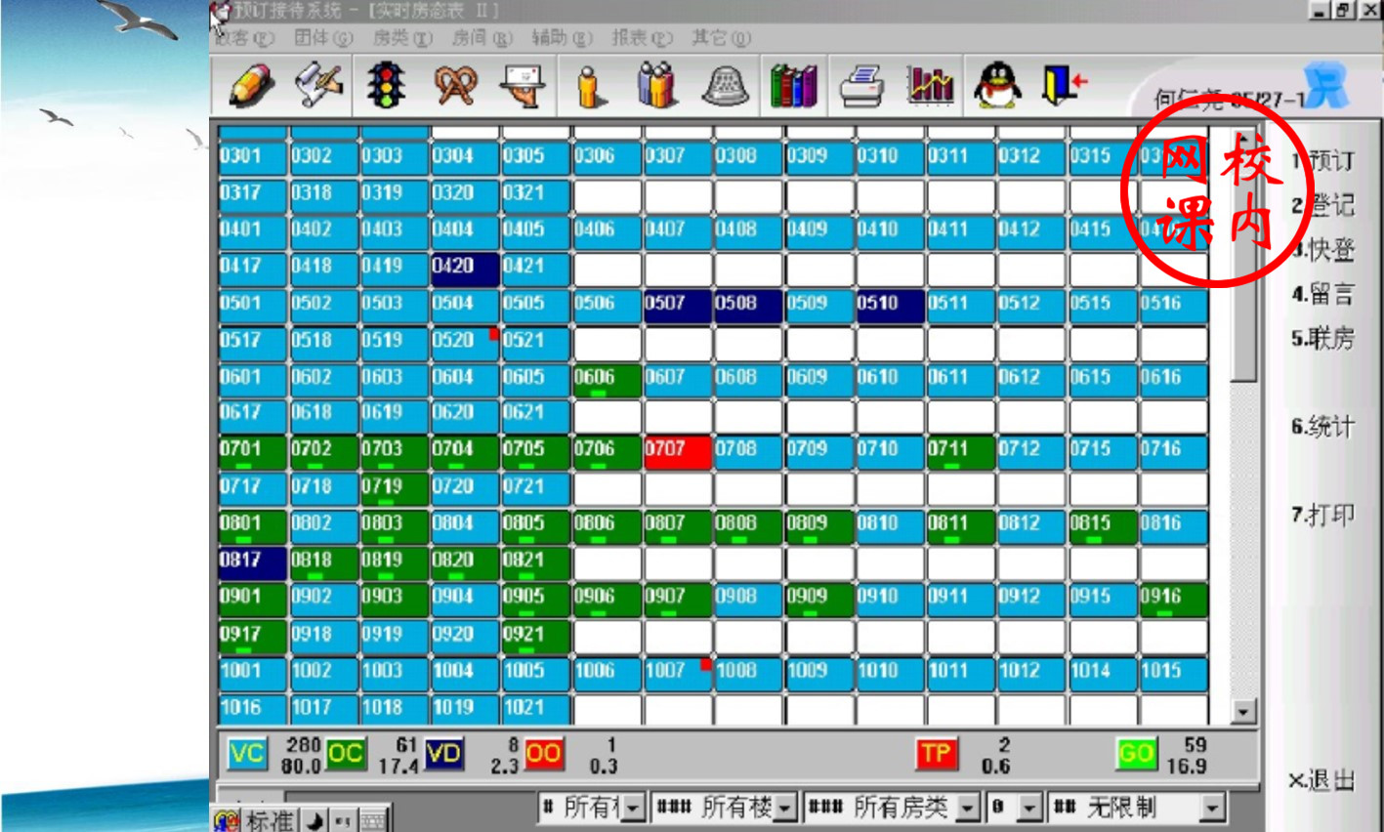This screenshot has width=1384, height=832.
Task: Expand the ### 所有房类 room type dropdown
Action: pyautogui.click(x=969, y=808)
